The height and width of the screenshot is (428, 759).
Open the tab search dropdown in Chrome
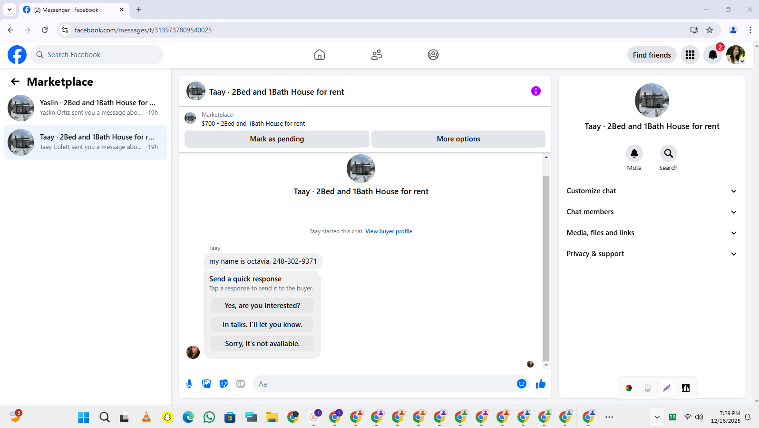(10, 10)
